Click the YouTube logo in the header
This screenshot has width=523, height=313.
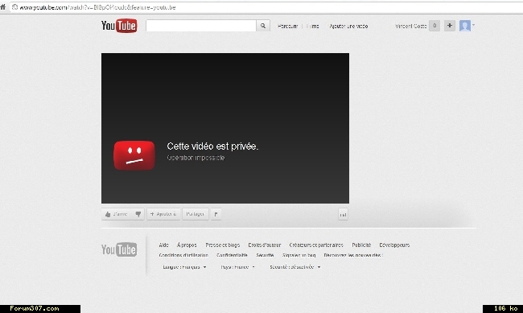coord(119,26)
